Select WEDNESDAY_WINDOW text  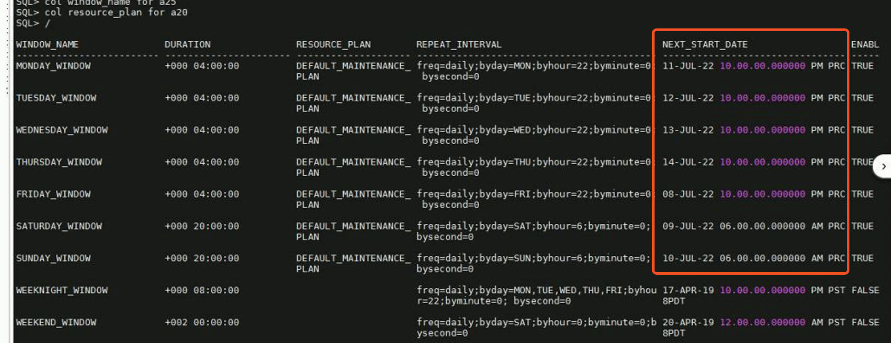[x=62, y=130]
